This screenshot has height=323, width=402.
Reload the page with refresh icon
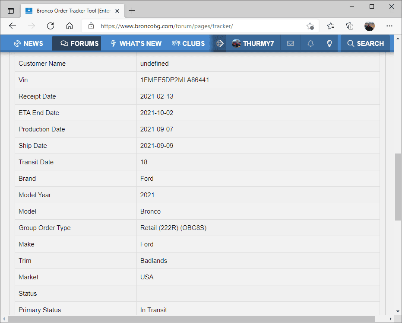[51, 26]
